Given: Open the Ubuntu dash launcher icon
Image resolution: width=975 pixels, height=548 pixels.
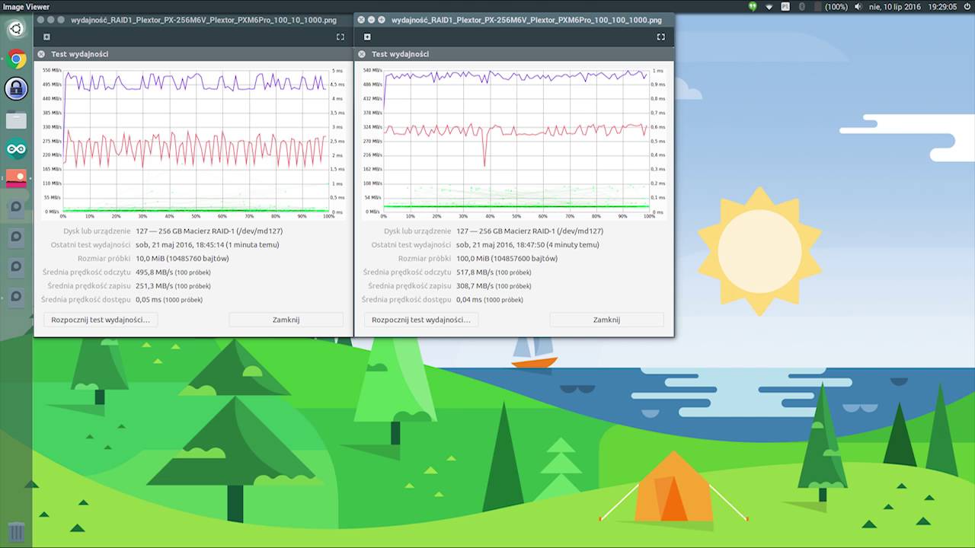Looking at the screenshot, I should (16, 29).
